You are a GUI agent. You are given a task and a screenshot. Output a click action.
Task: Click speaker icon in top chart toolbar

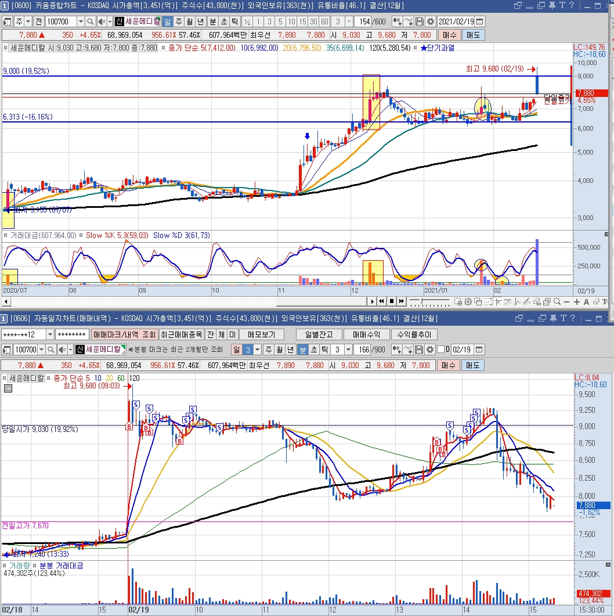pos(102,21)
